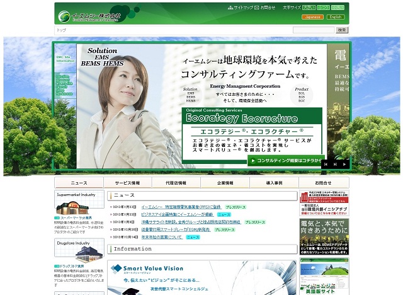Image resolution: width=403 pixels, height=295 pixels.
Task: Open the 企業情報 navigation tab
Action: coord(225,183)
